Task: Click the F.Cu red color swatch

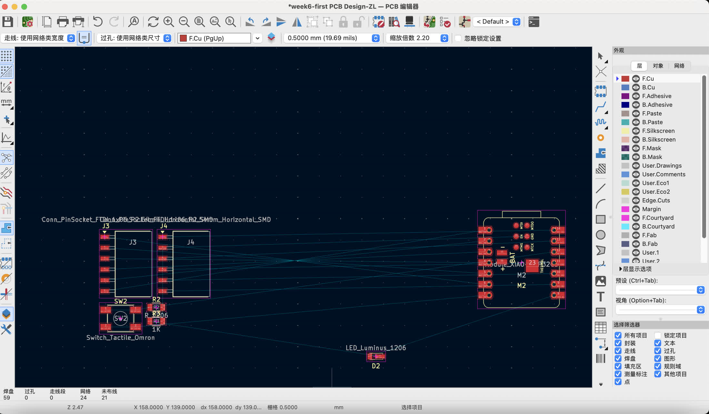Action: tap(625, 79)
